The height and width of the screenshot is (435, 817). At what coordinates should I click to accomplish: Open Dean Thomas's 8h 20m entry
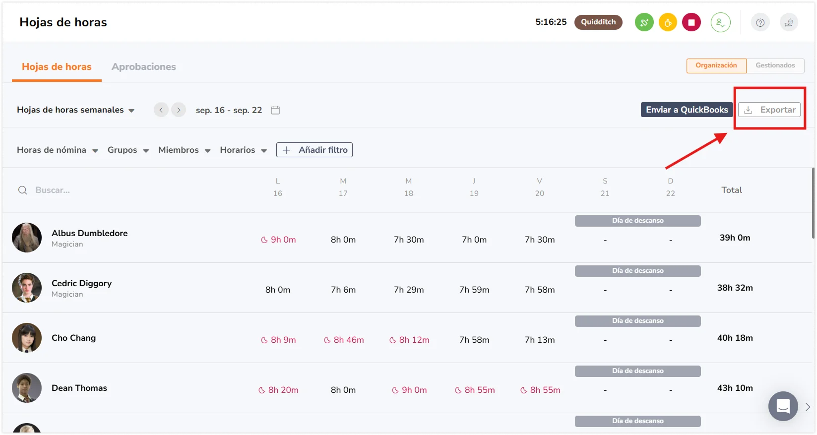(278, 390)
